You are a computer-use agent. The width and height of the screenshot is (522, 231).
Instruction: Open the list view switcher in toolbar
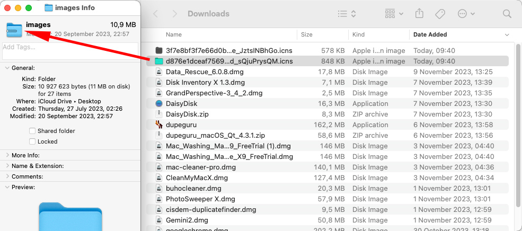347,14
